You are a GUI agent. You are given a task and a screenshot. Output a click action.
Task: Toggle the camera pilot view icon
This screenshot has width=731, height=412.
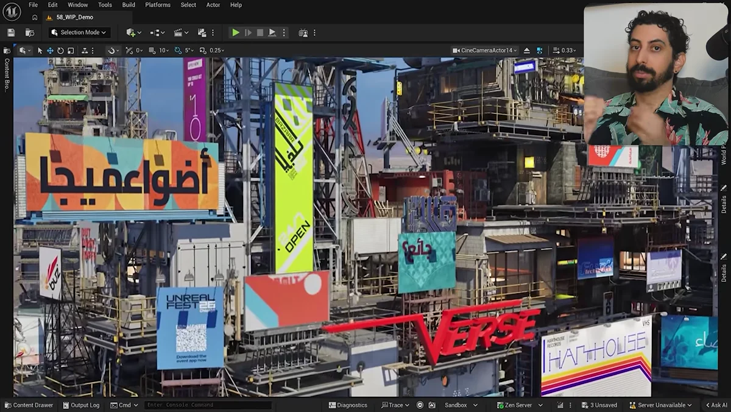click(x=539, y=50)
